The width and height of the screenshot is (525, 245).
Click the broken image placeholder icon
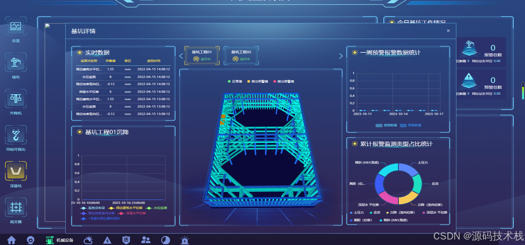(47, 26)
